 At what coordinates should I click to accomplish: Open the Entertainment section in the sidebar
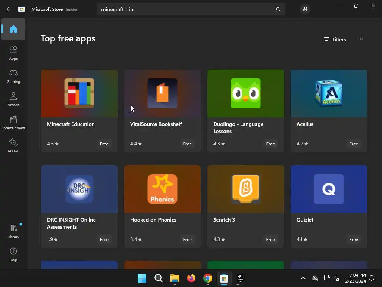(13, 123)
